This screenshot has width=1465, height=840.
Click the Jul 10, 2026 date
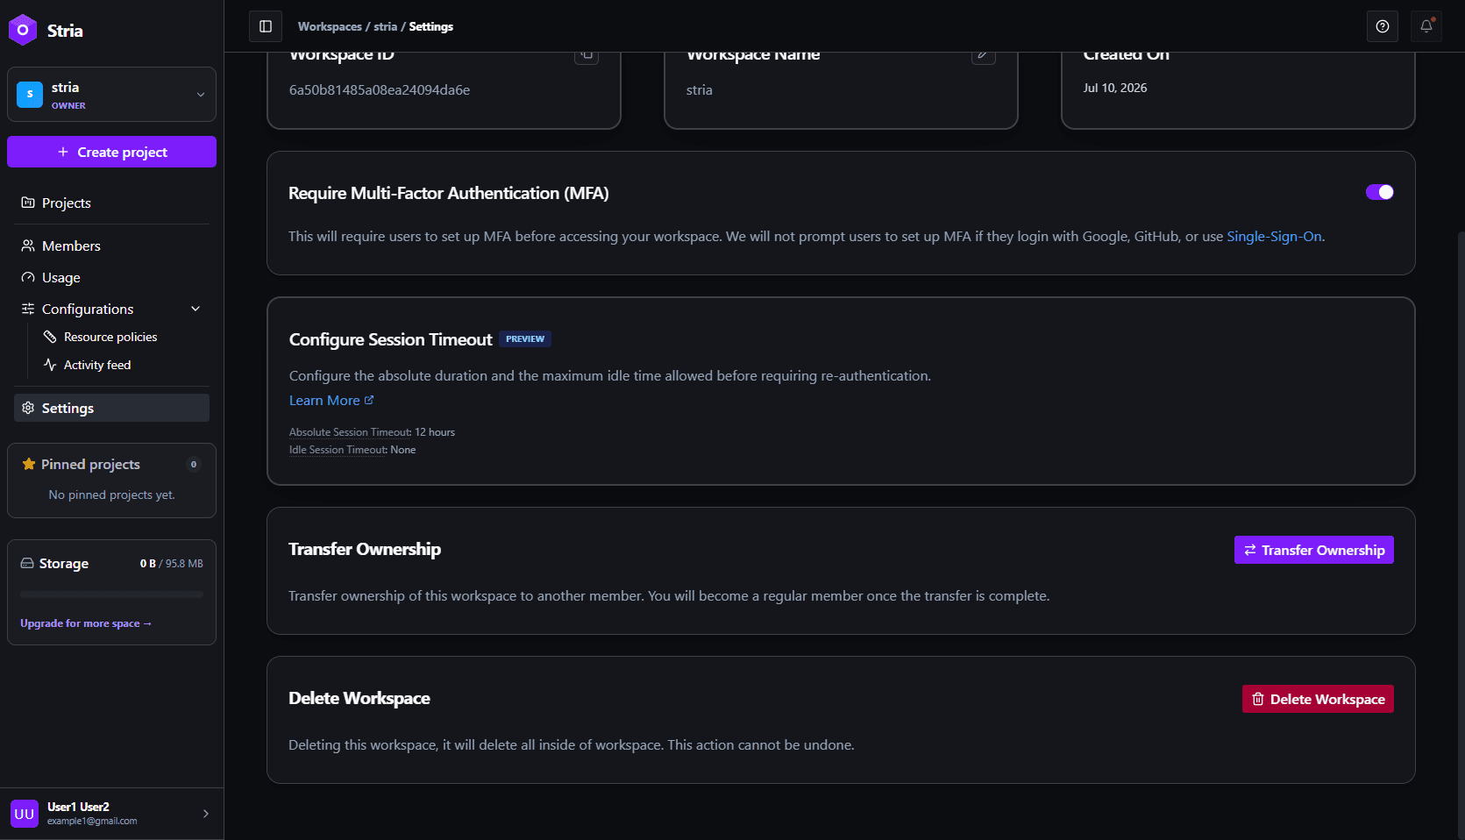(x=1115, y=88)
